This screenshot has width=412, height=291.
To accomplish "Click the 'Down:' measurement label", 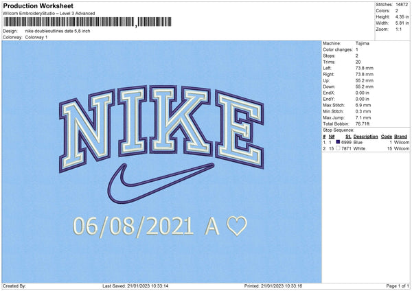I will tap(329, 86).
